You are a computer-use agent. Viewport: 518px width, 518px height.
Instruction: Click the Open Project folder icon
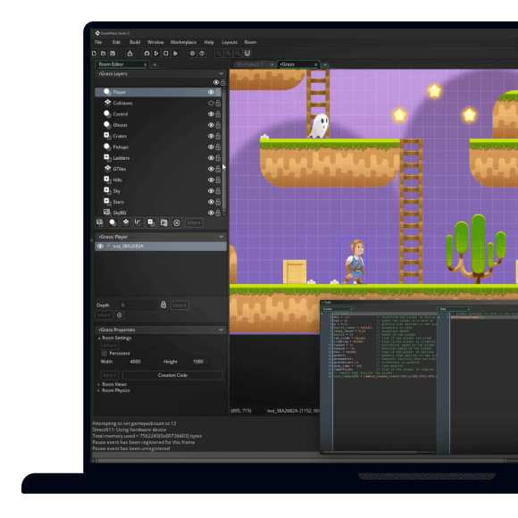click(x=104, y=54)
